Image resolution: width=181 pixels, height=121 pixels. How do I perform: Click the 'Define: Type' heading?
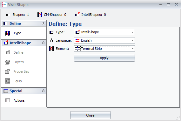tap(65, 24)
